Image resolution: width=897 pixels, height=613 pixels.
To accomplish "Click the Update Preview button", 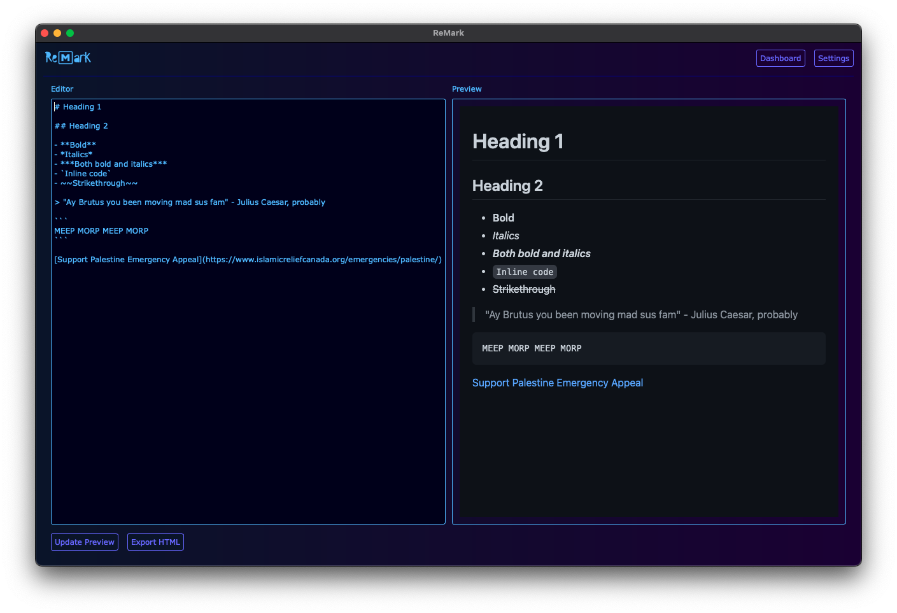I will point(85,542).
